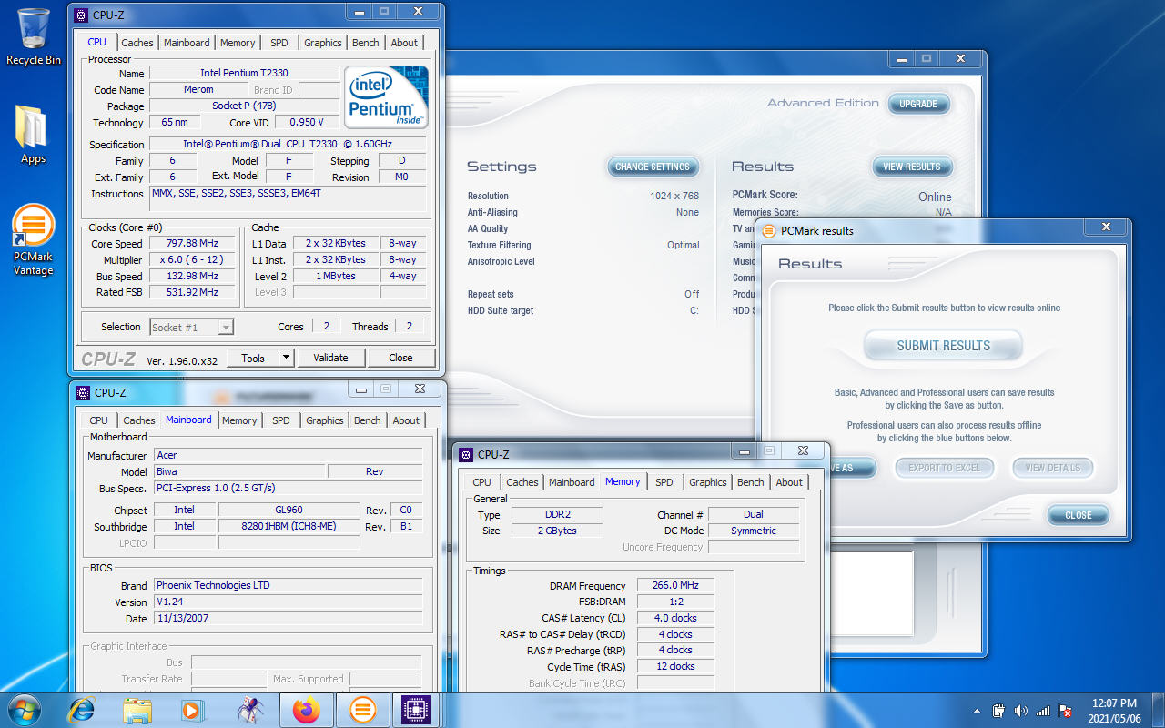Screen dimensions: 1165x728
Task: Click CLOSE button in PCMark results dialog
Action: [x=1079, y=515]
